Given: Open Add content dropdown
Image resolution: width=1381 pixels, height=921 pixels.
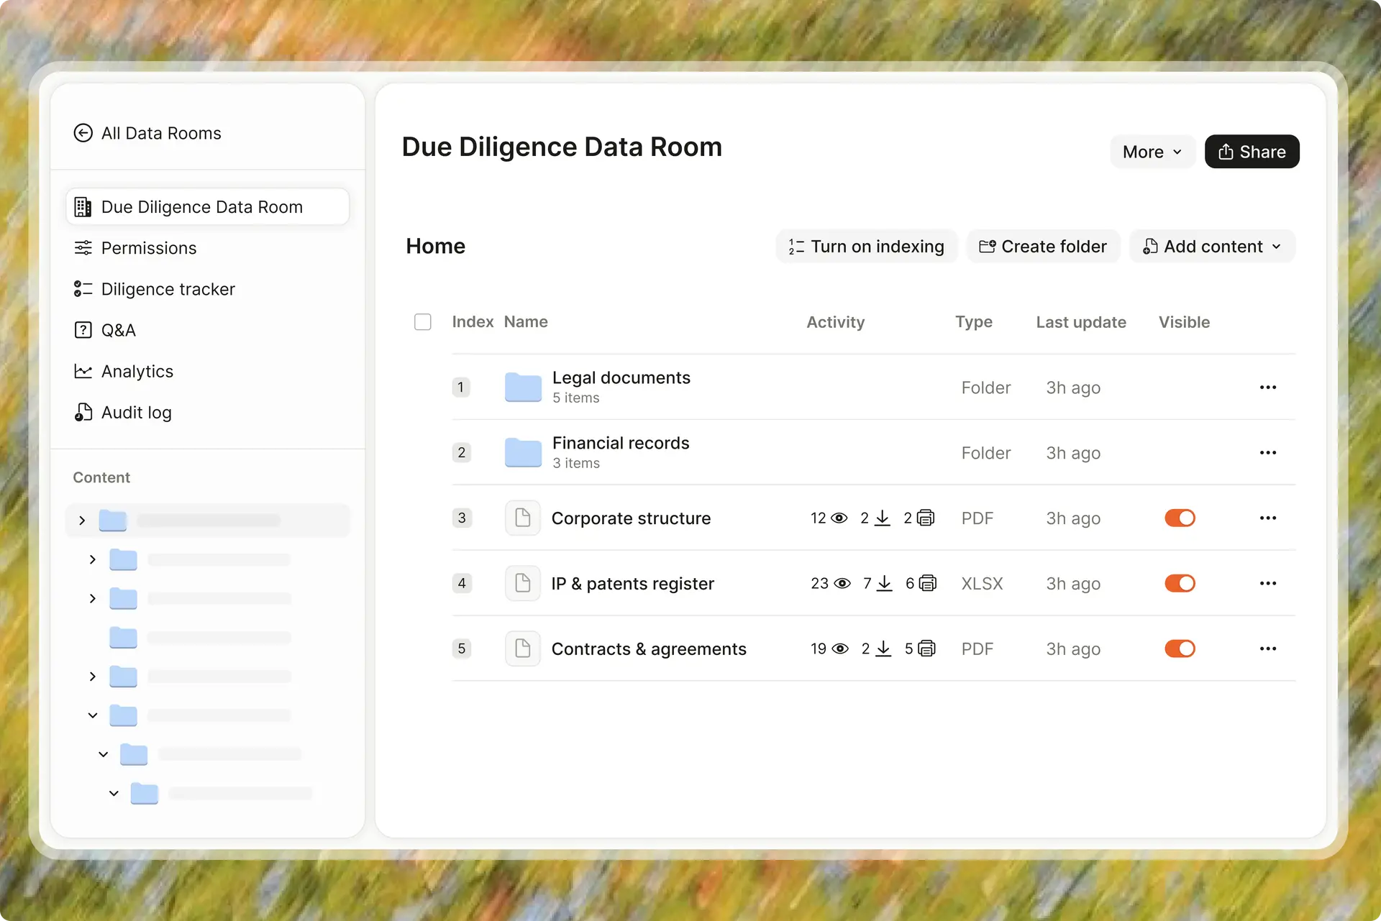Looking at the screenshot, I should click(x=1212, y=247).
